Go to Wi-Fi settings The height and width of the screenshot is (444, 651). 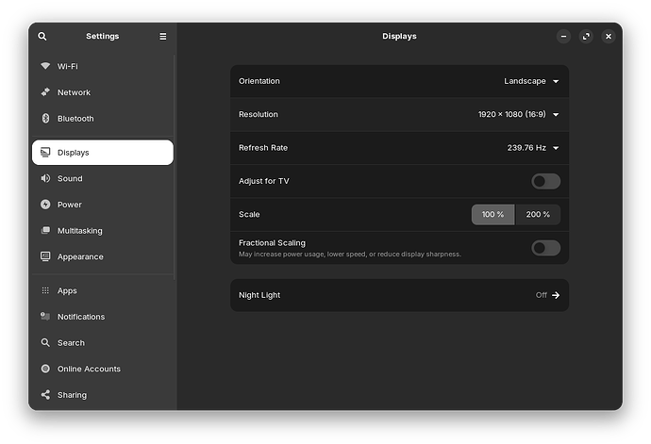click(103, 66)
